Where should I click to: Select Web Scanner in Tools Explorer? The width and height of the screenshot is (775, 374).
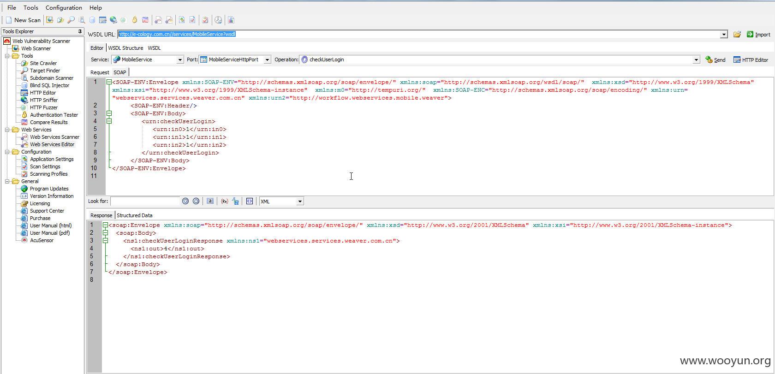click(x=36, y=48)
